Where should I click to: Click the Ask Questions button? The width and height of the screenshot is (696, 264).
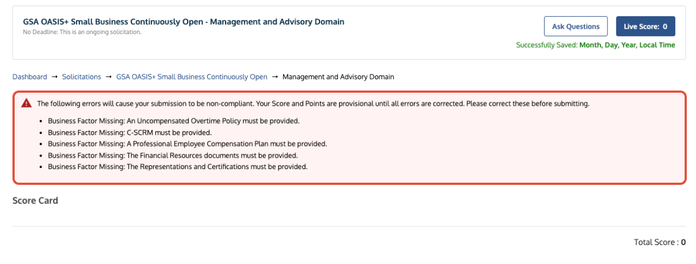coord(576,26)
